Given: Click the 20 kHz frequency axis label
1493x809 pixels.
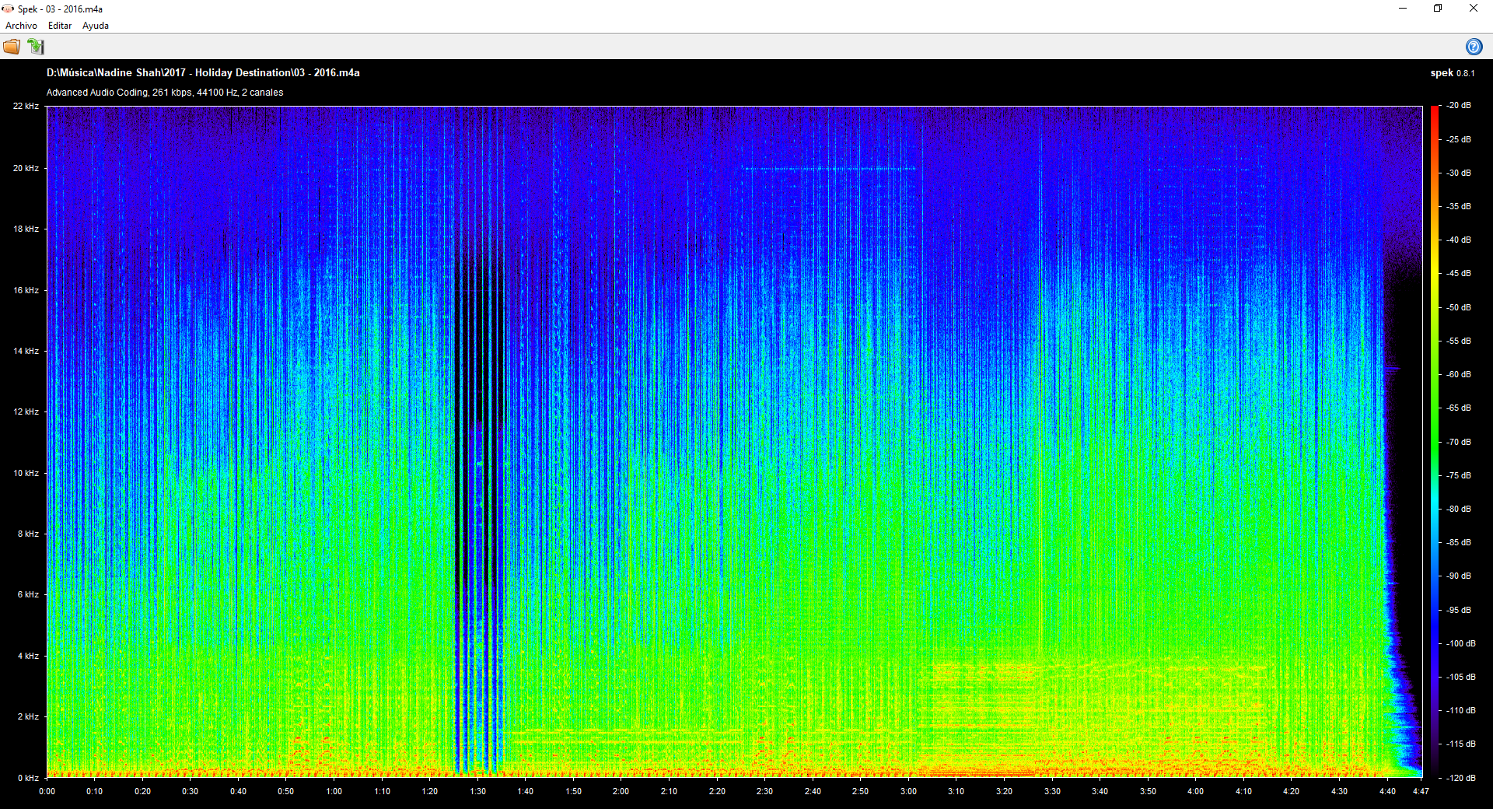Looking at the screenshot, I should (26, 168).
